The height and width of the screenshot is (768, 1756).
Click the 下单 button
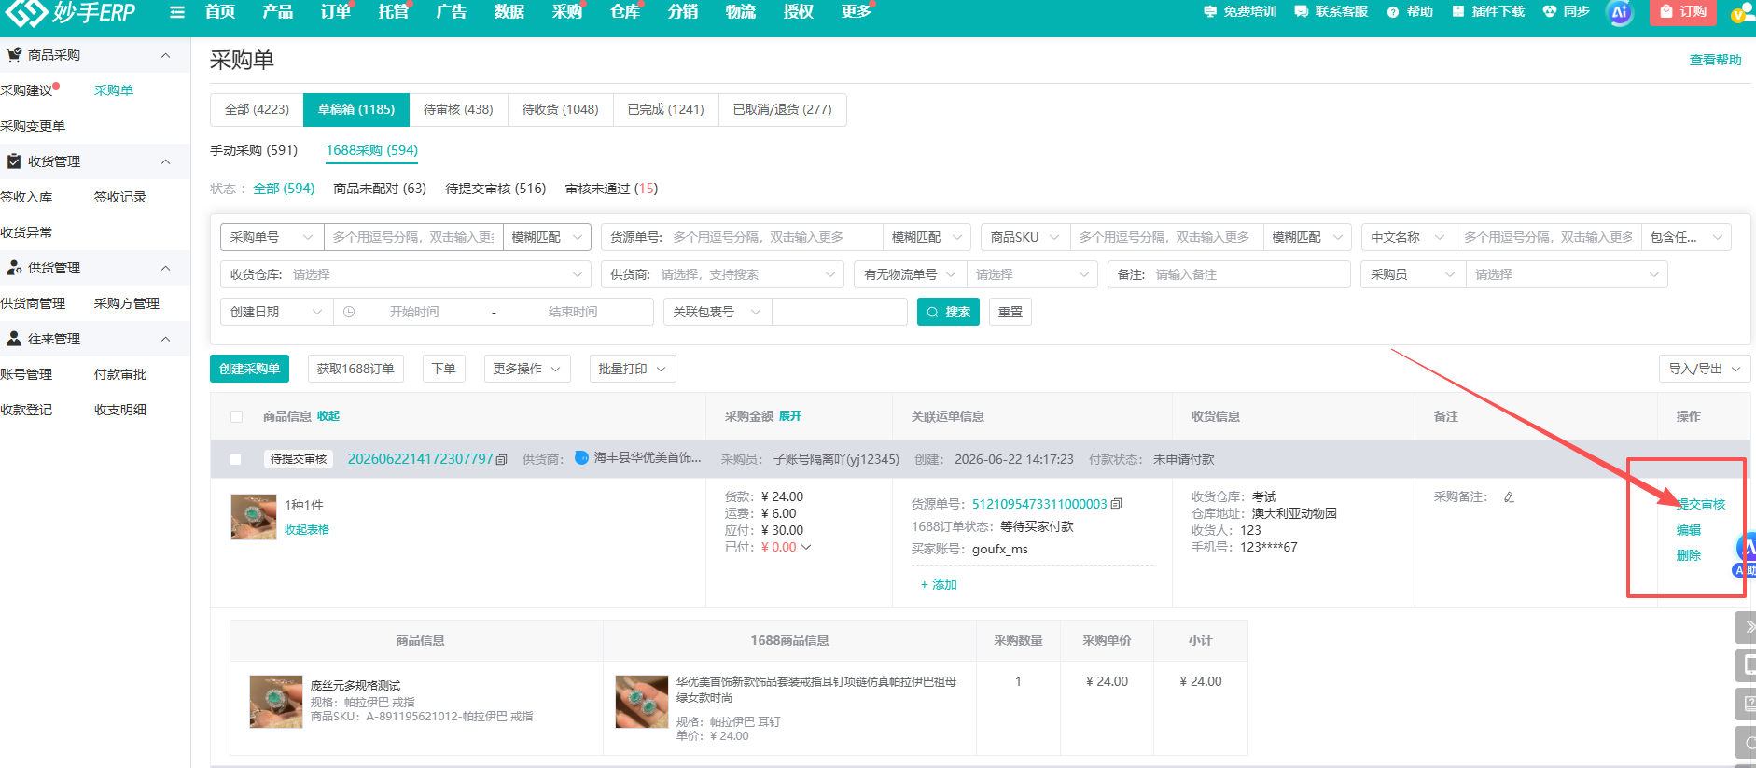point(444,369)
